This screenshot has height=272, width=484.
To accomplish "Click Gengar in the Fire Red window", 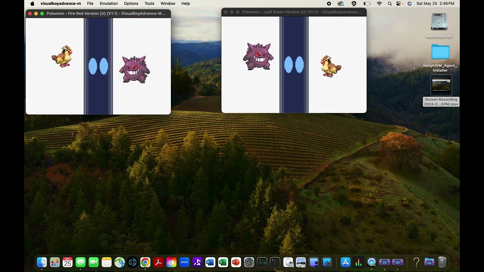I will click(135, 70).
